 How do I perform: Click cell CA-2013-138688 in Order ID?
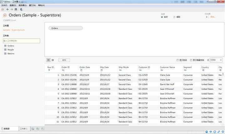click(69, 84)
